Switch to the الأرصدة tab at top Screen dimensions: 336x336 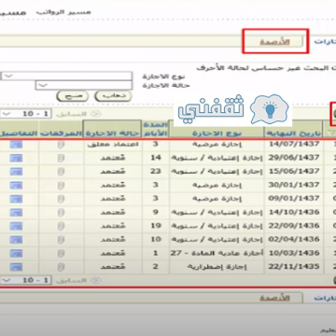pyautogui.click(x=274, y=42)
